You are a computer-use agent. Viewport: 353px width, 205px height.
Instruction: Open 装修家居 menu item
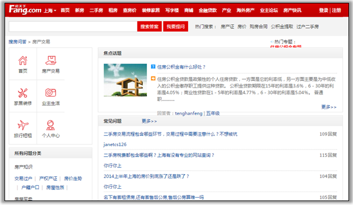pyautogui.click(x=151, y=10)
